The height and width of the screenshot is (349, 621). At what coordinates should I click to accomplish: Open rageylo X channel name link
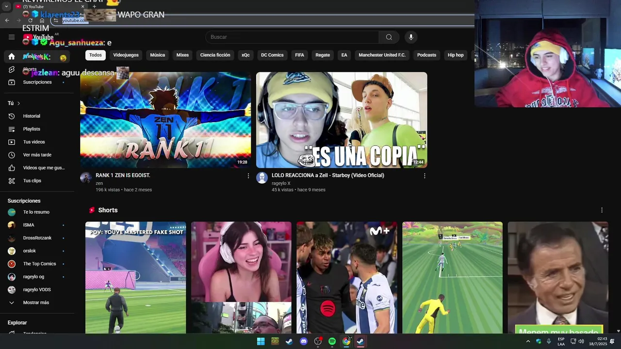[281, 183]
